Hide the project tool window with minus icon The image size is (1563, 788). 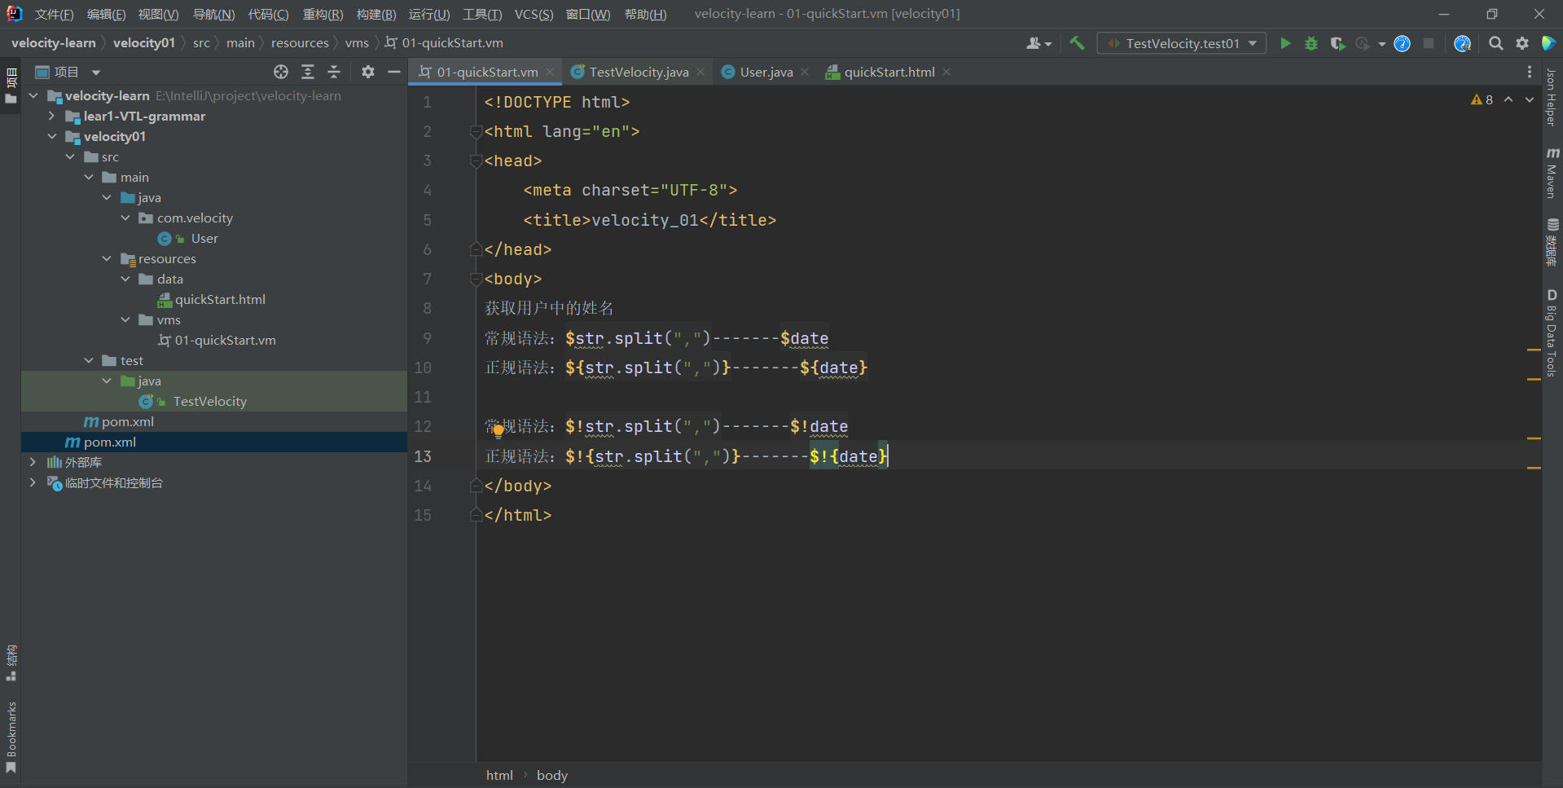click(x=394, y=72)
